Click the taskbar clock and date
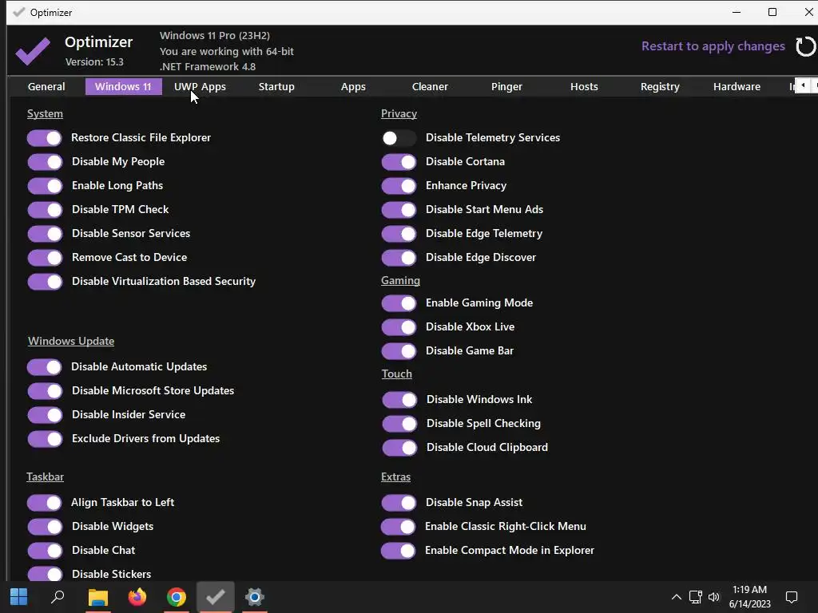818x613 pixels. click(x=749, y=597)
